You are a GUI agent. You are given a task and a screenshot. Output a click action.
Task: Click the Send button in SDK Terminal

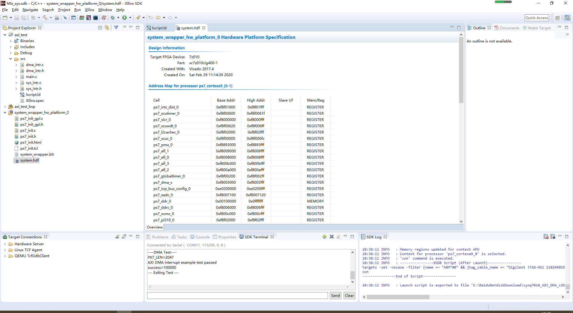point(335,295)
